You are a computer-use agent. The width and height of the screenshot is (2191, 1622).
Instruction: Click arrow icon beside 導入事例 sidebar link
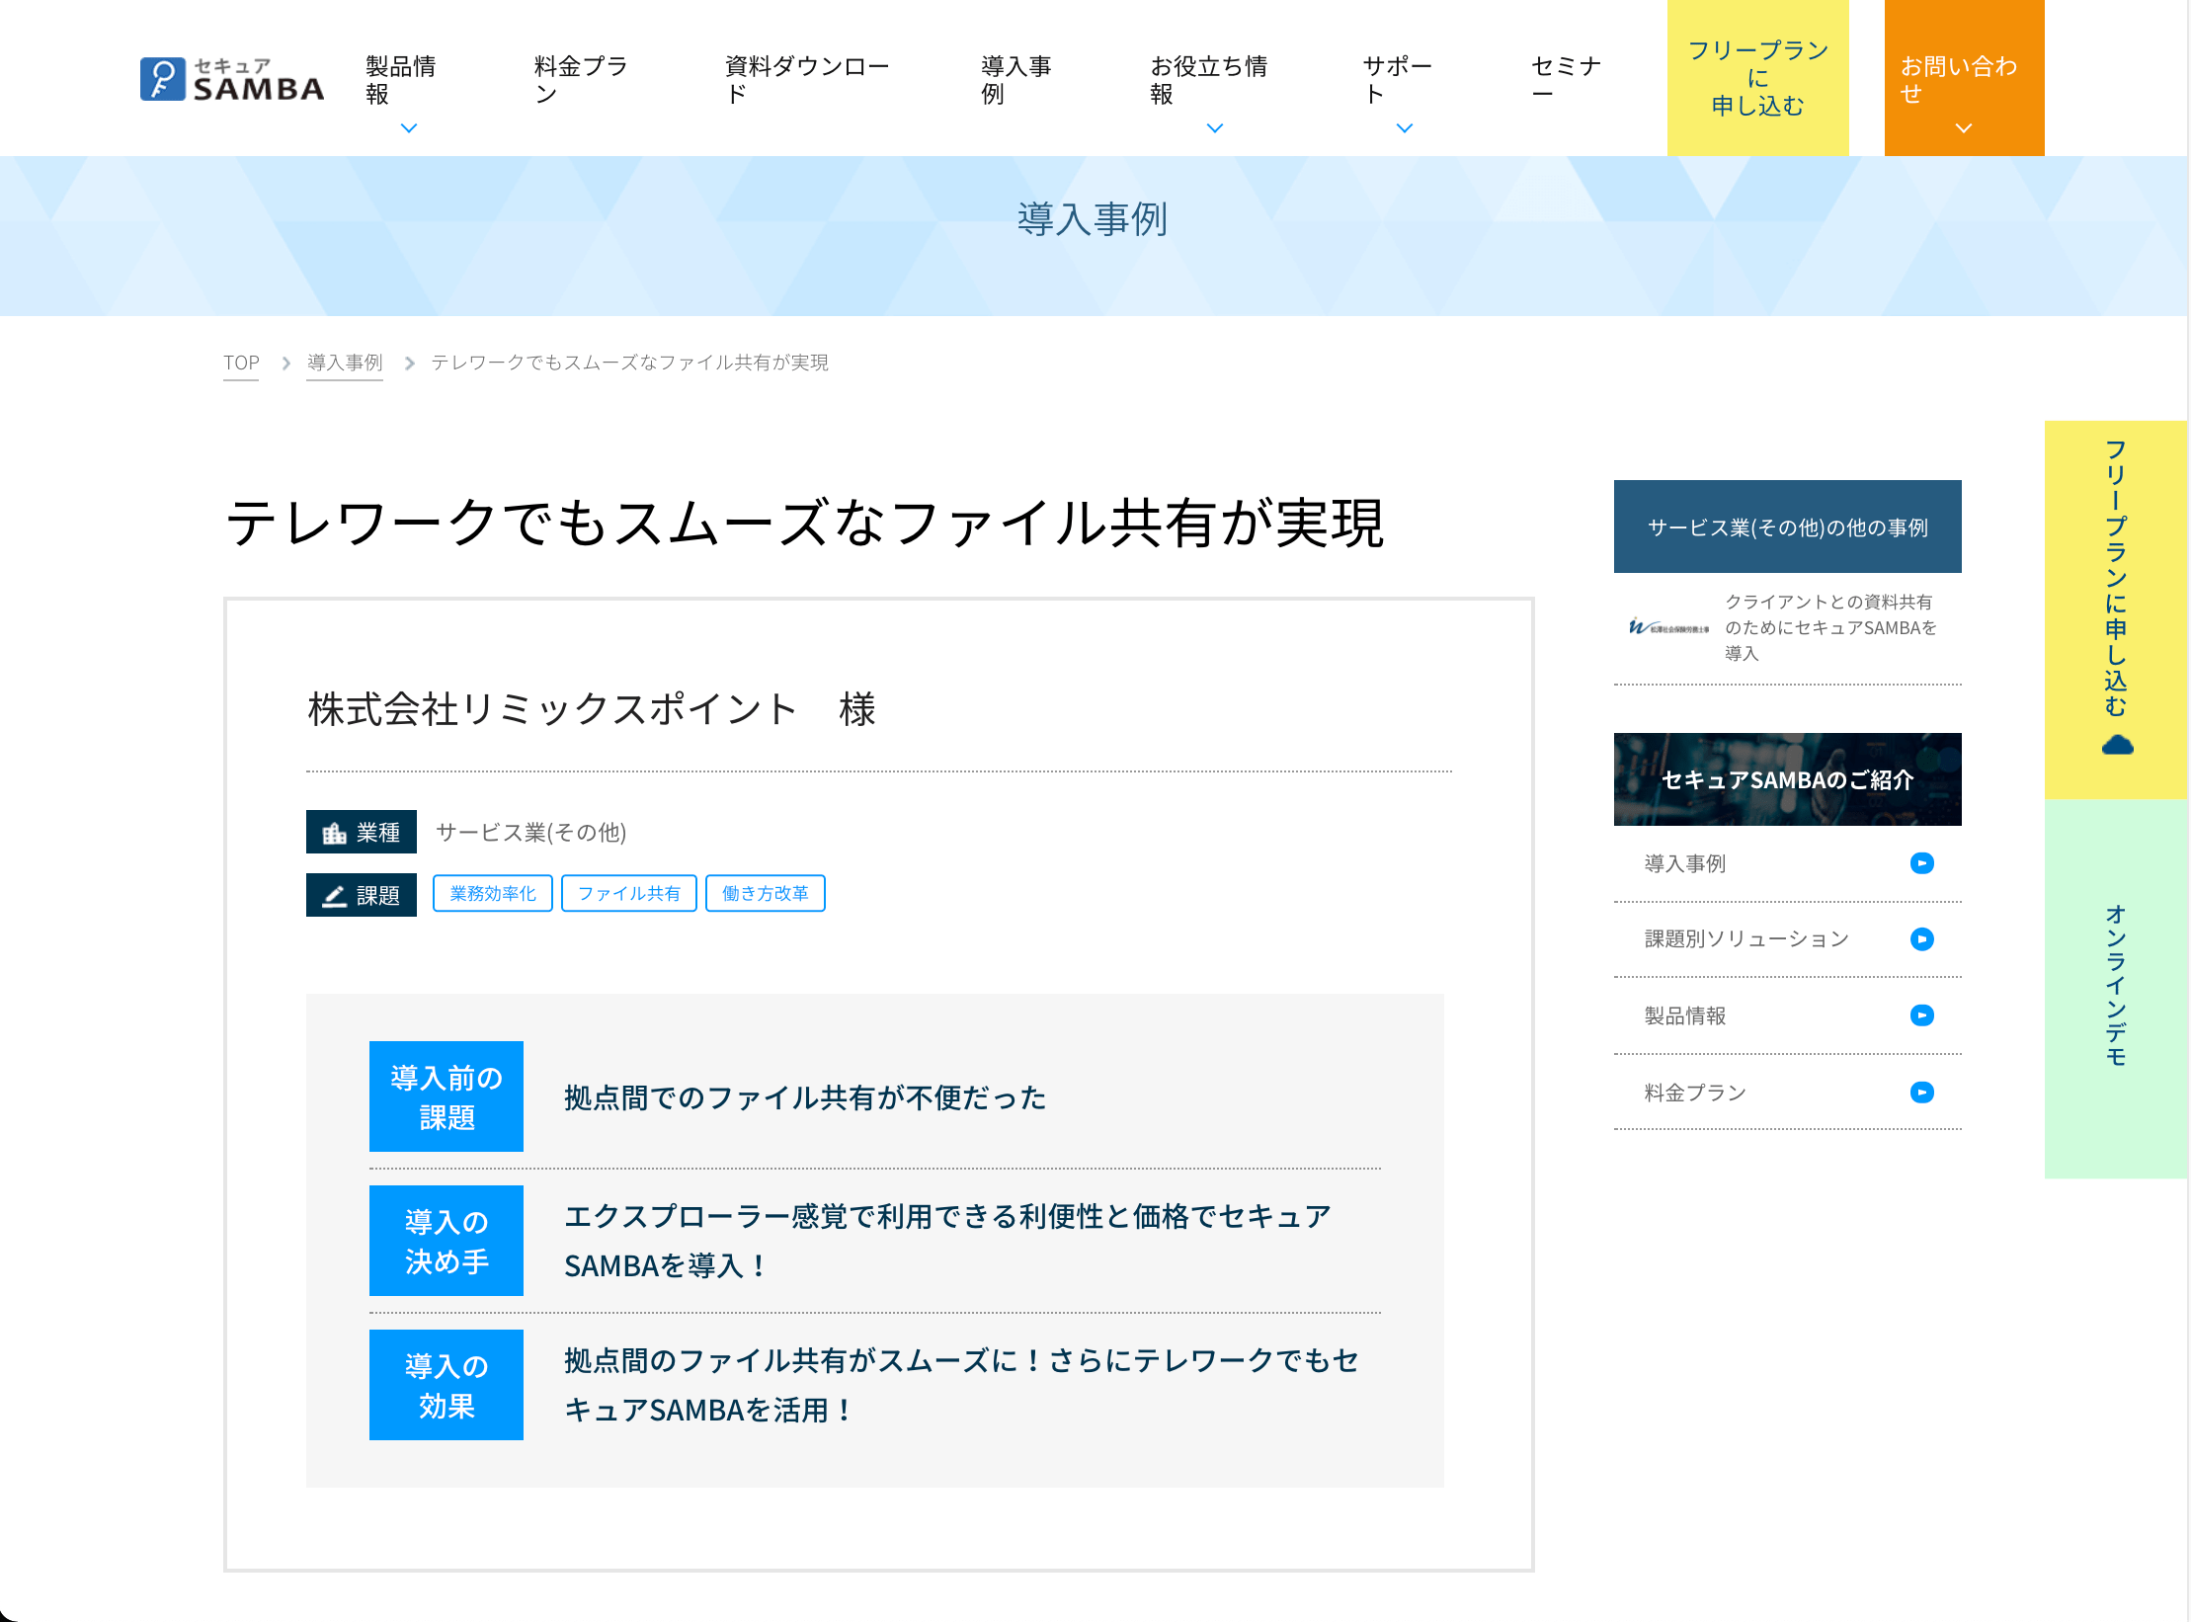(1921, 863)
